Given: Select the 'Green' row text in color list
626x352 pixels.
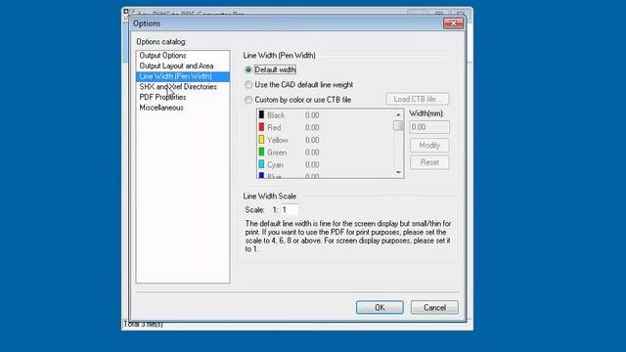Looking at the screenshot, I should click(277, 153).
